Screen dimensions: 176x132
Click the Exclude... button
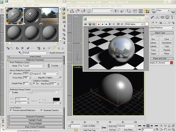(56, 66)
